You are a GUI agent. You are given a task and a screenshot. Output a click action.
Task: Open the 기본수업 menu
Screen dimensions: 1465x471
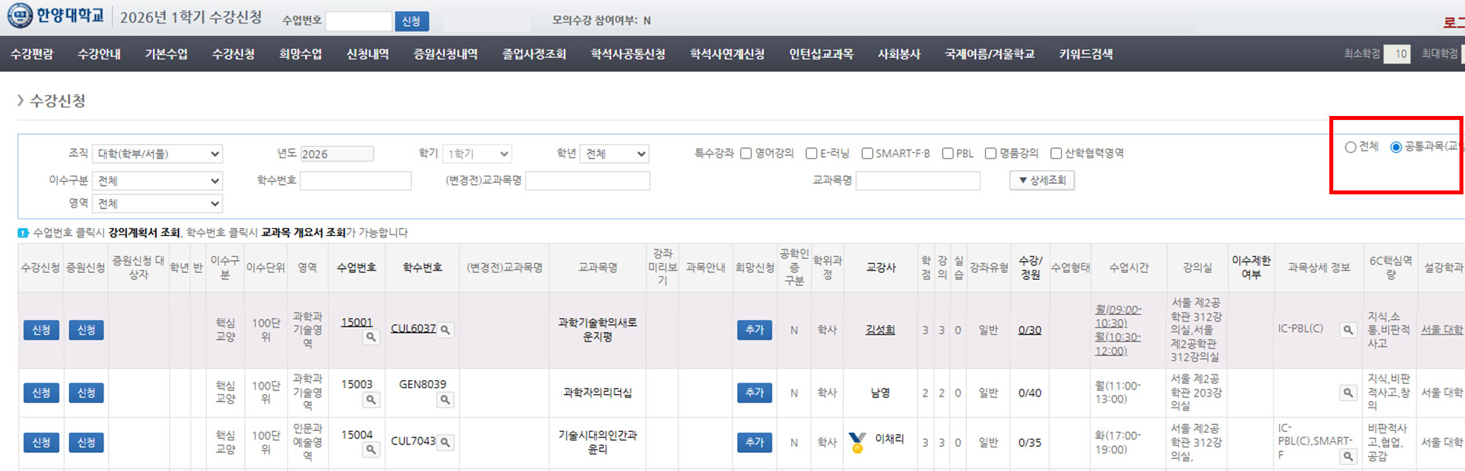click(x=166, y=54)
